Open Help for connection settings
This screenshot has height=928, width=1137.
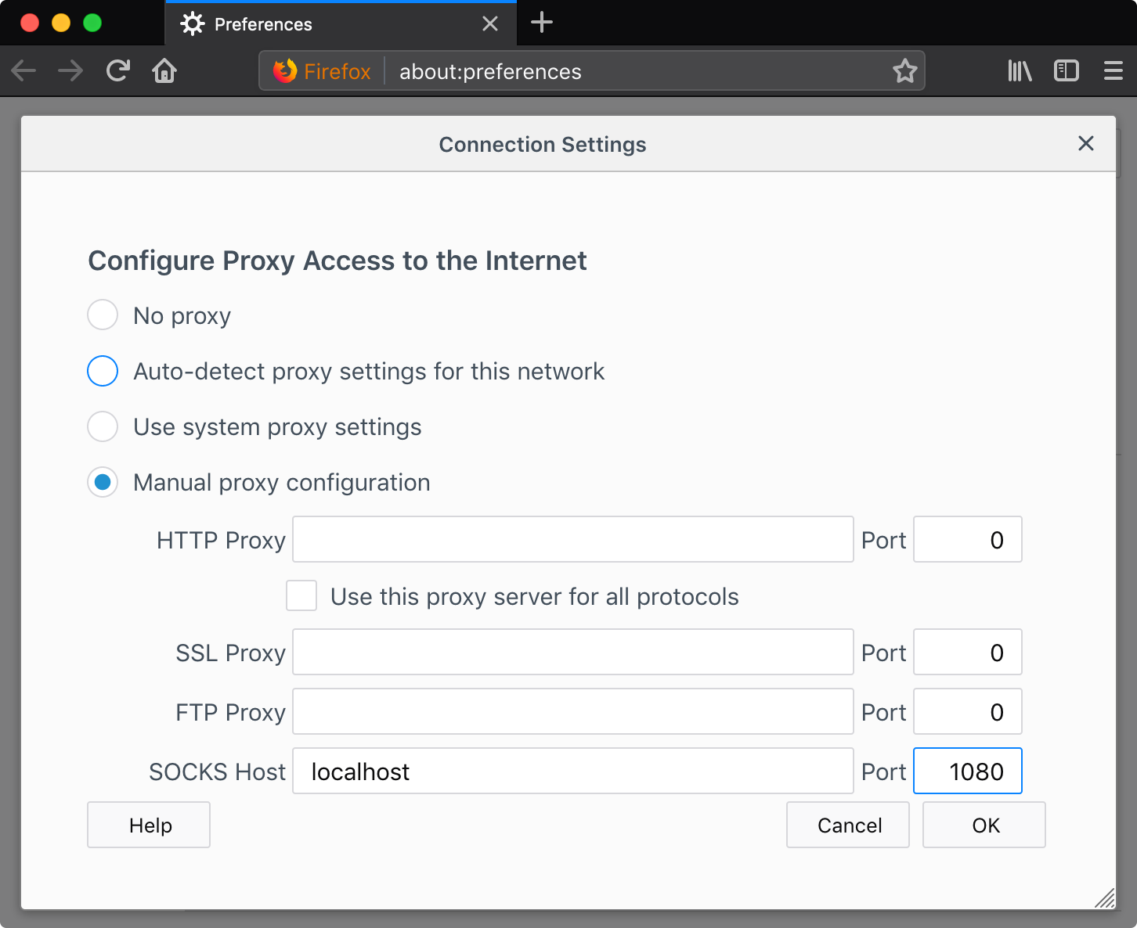pyautogui.click(x=149, y=825)
